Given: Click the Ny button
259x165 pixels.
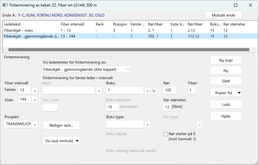Looking at the screenshot, I should (226, 70).
